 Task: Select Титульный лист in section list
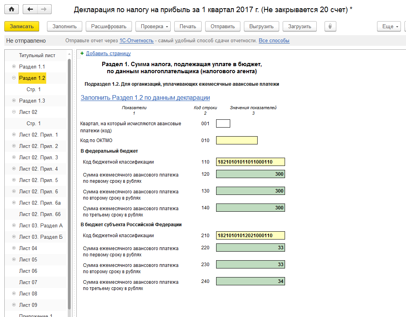37,56
